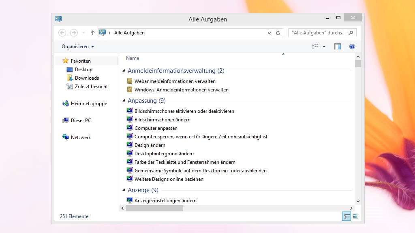Open Bildschirmschoner ändern task
The image size is (415, 233).
pos(162,120)
